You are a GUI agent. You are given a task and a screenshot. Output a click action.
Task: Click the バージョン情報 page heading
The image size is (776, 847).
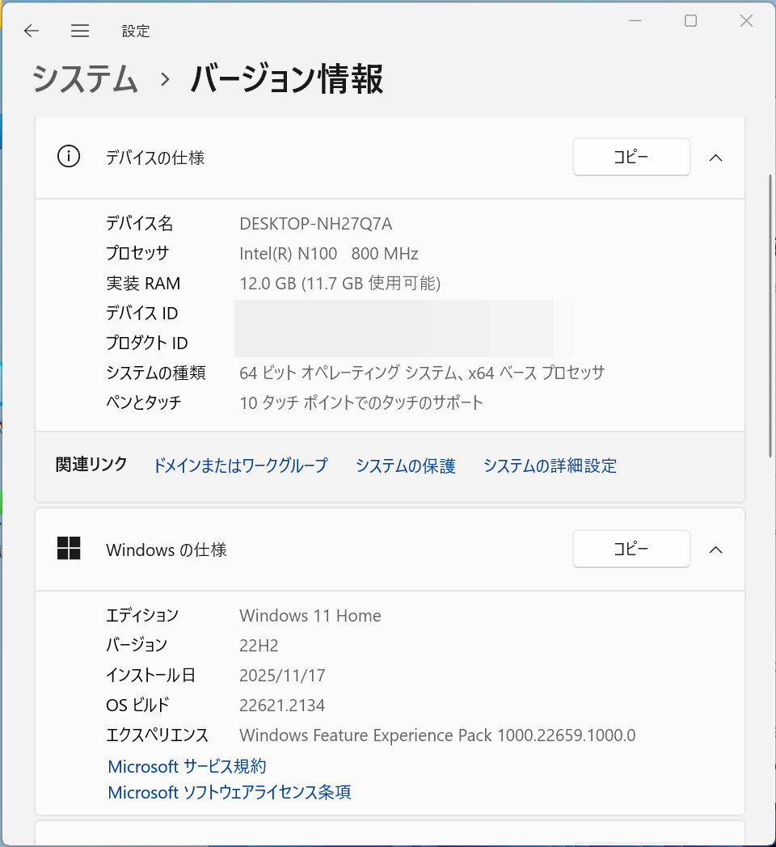[x=287, y=79]
